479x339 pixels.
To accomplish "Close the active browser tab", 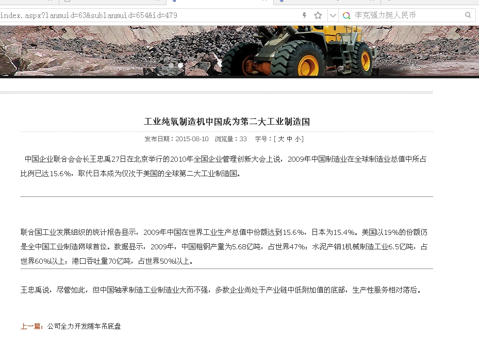I will pyautogui.click(x=265, y=2).
